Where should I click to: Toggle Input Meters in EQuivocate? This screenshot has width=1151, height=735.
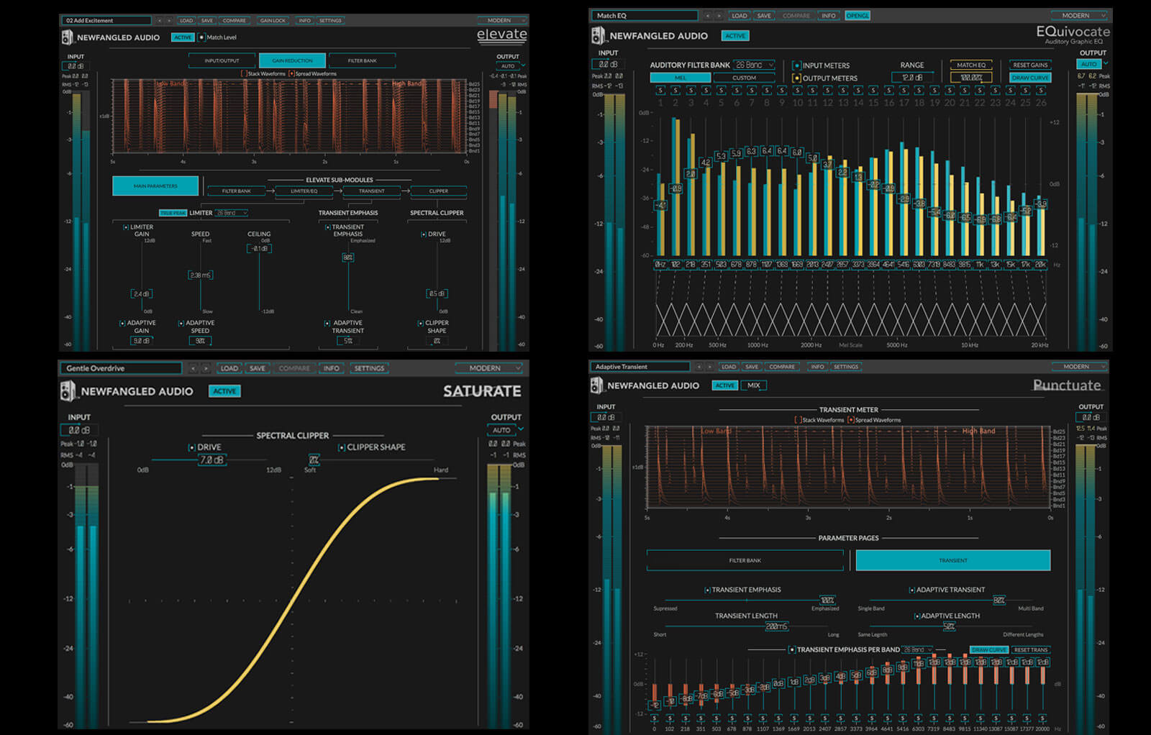(x=796, y=65)
